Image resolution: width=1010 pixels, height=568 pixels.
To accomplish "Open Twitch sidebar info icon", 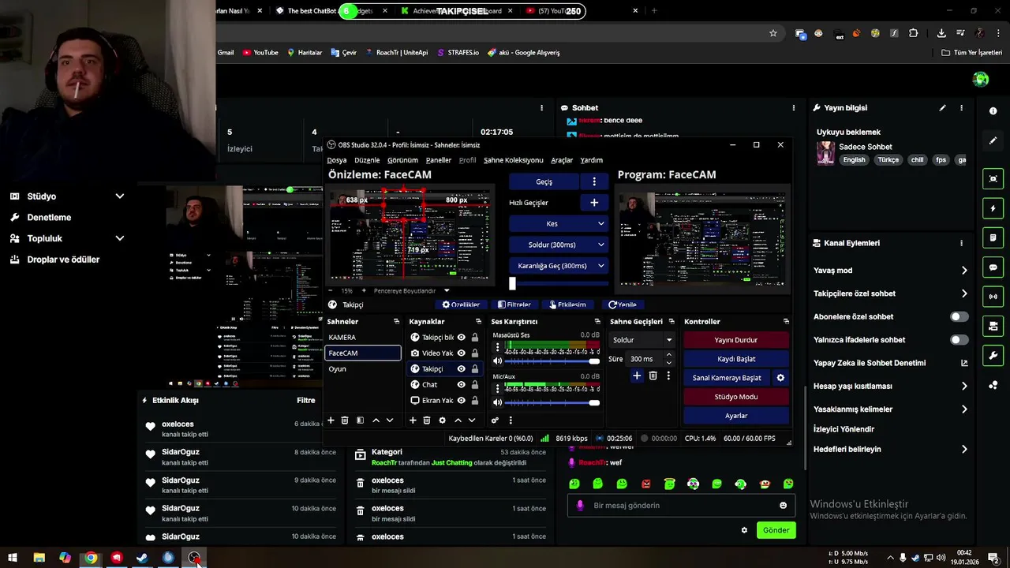I will [x=993, y=111].
